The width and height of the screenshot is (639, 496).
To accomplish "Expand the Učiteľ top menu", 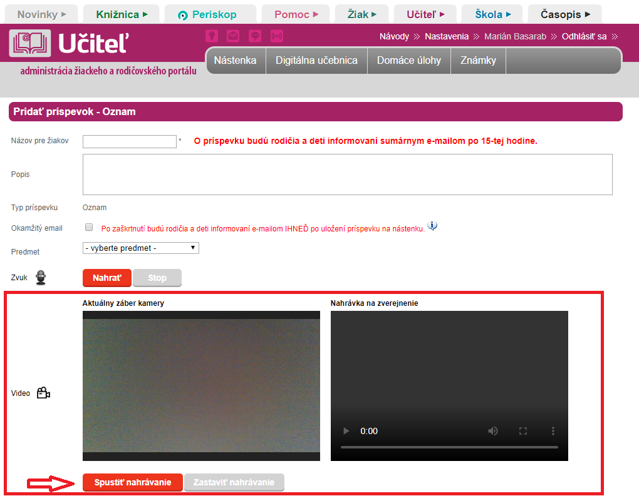I will (x=425, y=14).
